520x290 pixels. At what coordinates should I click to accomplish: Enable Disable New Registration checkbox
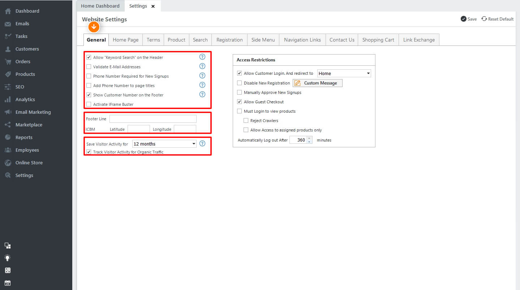point(239,83)
